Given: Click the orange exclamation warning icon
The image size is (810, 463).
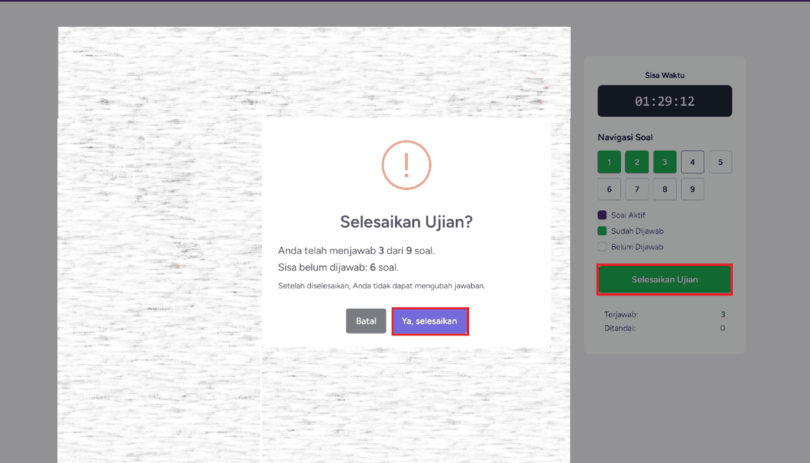Looking at the screenshot, I should coord(406,165).
